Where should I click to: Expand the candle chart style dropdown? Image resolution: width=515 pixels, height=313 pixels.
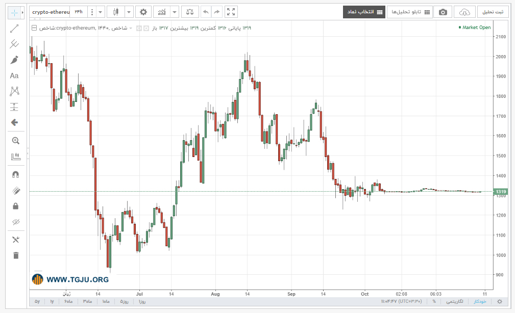tap(129, 12)
